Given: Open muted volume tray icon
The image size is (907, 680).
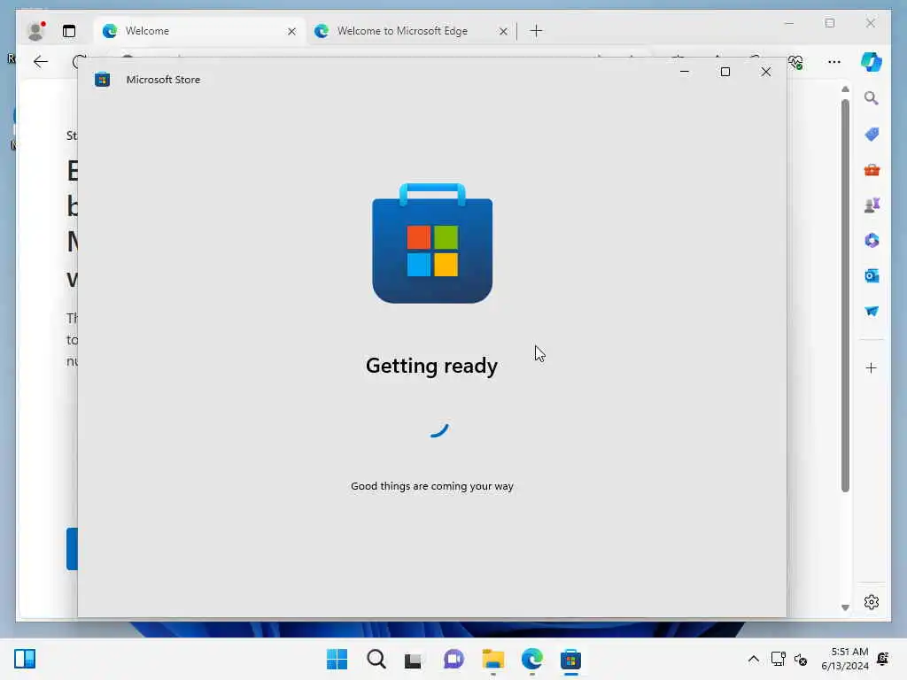Looking at the screenshot, I should 801,659.
